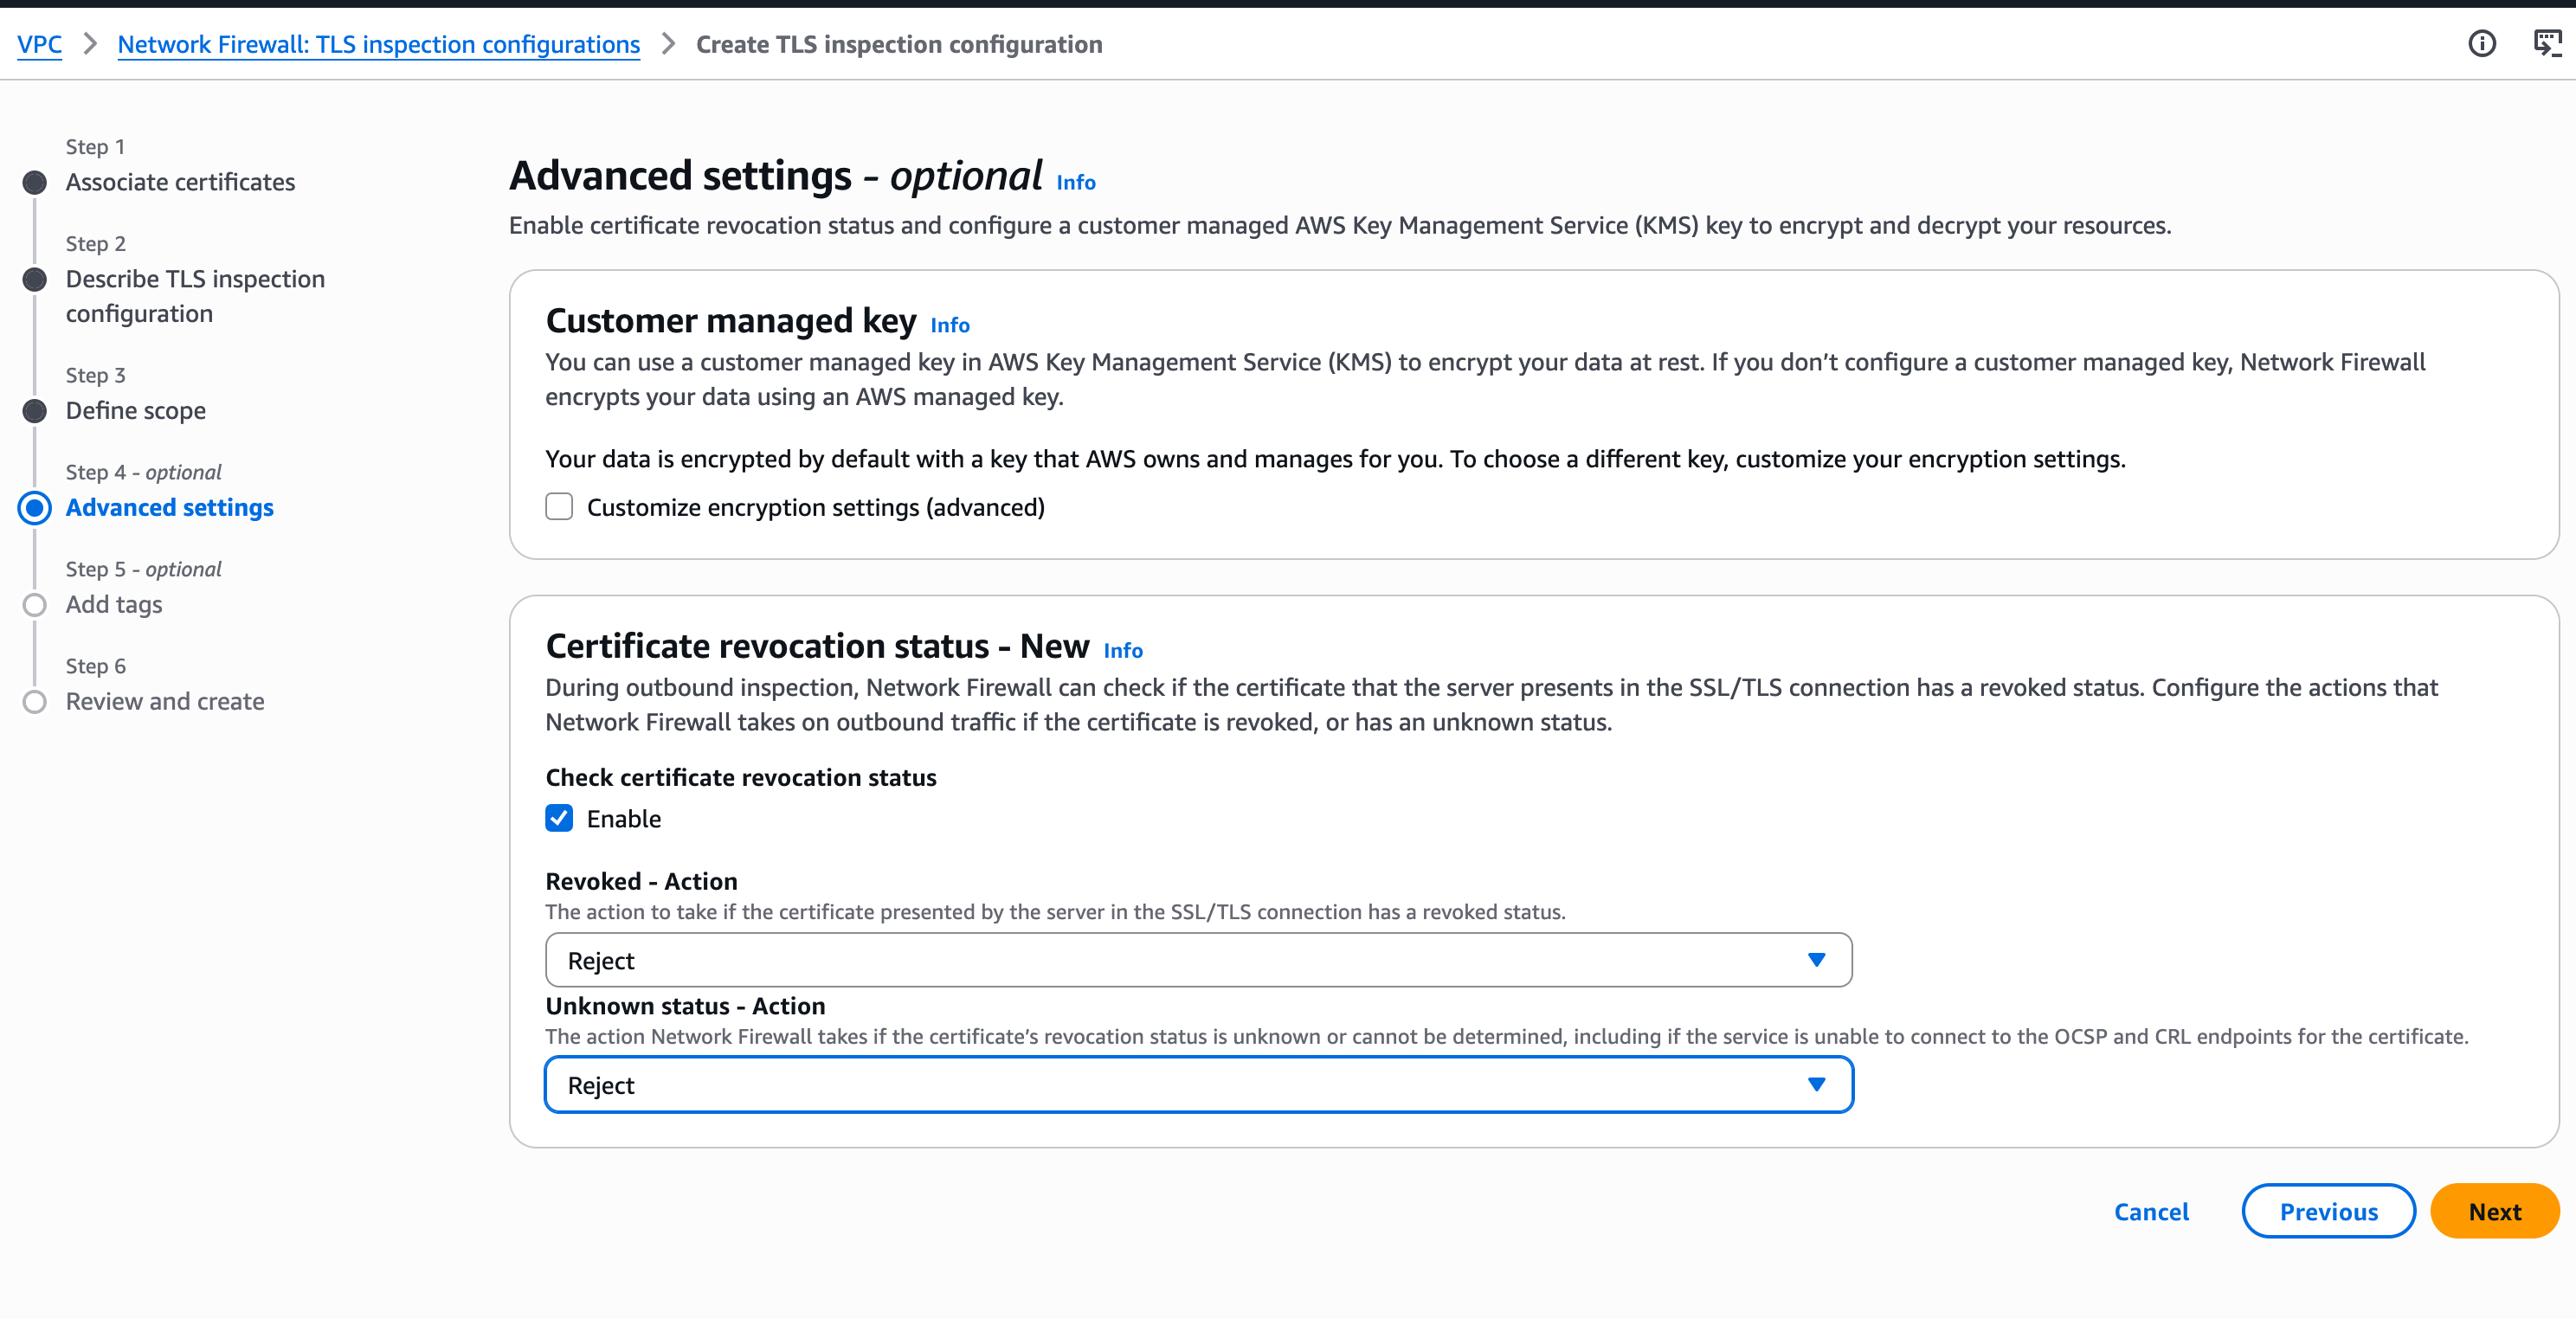The width and height of the screenshot is (2576, 1319).
Task: Uncheck Enable certificate revocation status checkbox
Action: [559, 819]
